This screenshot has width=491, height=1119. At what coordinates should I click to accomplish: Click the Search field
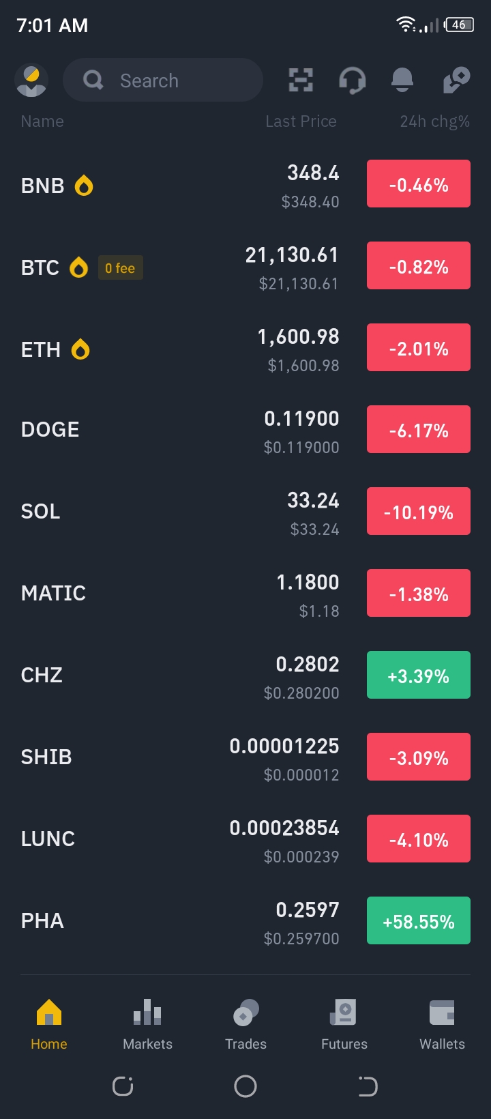coord(163,81)
